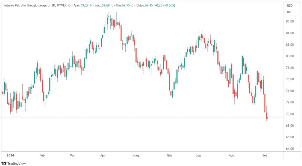
Task: Open the BLL unit selector
Action: (x=289, y=12)
